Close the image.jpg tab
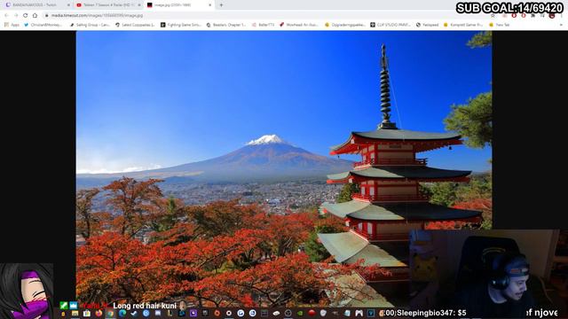Image resolution: width=568 pixels, height=319 pixels. [x=209, y=5]
